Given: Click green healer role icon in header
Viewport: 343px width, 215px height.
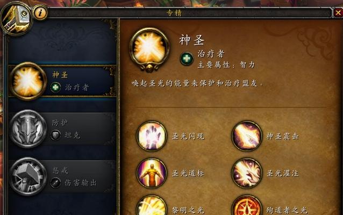Looking at the screenshot, I should pyautogui.click(x=187, y=59).
